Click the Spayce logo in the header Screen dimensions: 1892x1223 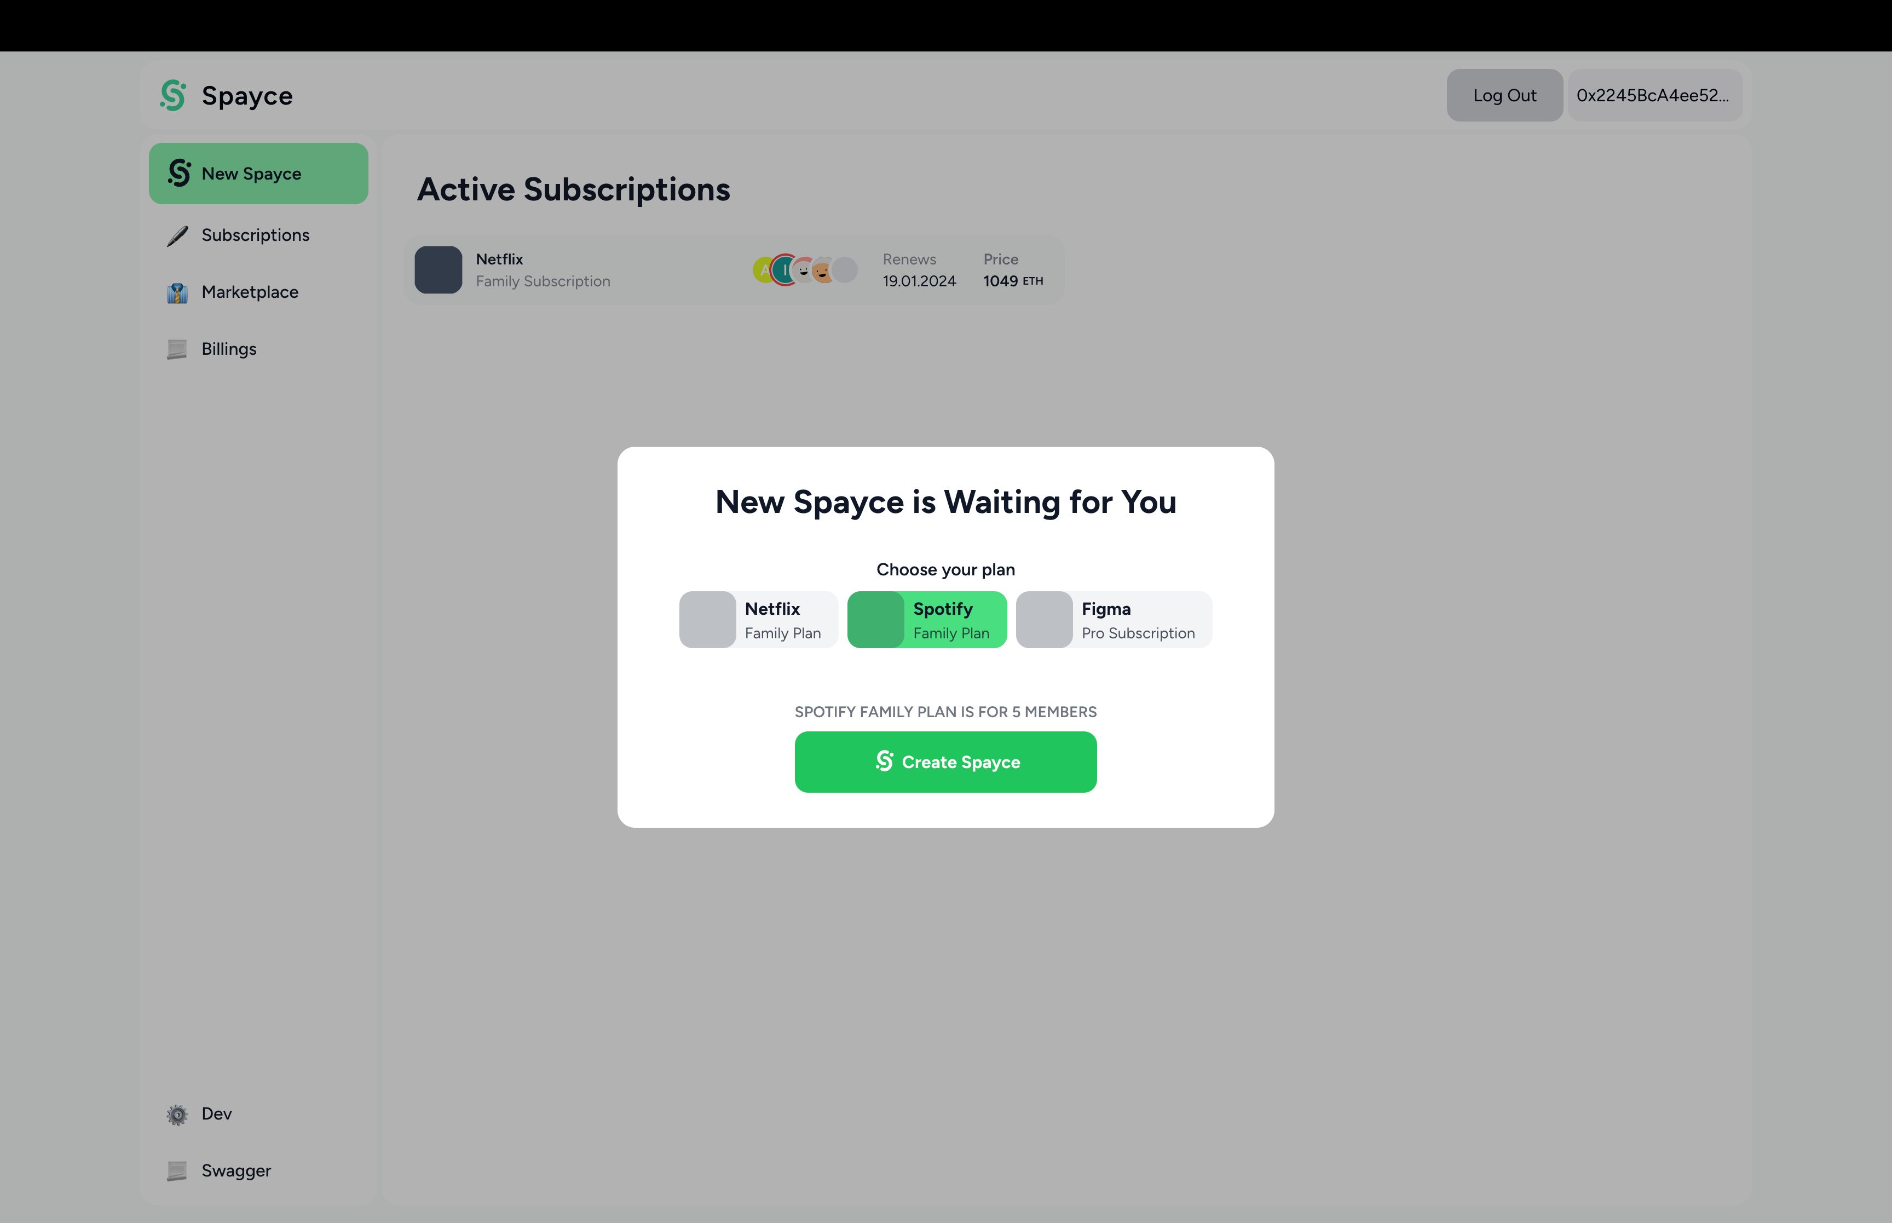click(173, 95)
